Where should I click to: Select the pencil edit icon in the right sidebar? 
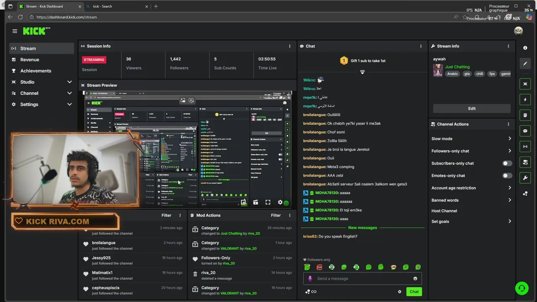tap(525, 64)
